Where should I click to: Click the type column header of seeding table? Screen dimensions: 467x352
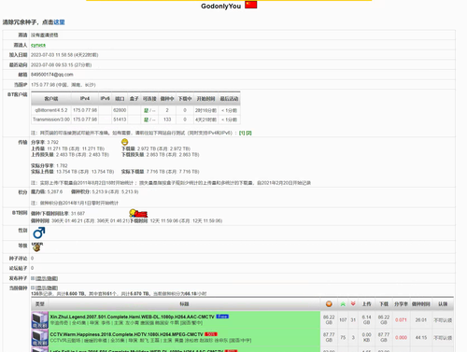[x=40, y=303]
